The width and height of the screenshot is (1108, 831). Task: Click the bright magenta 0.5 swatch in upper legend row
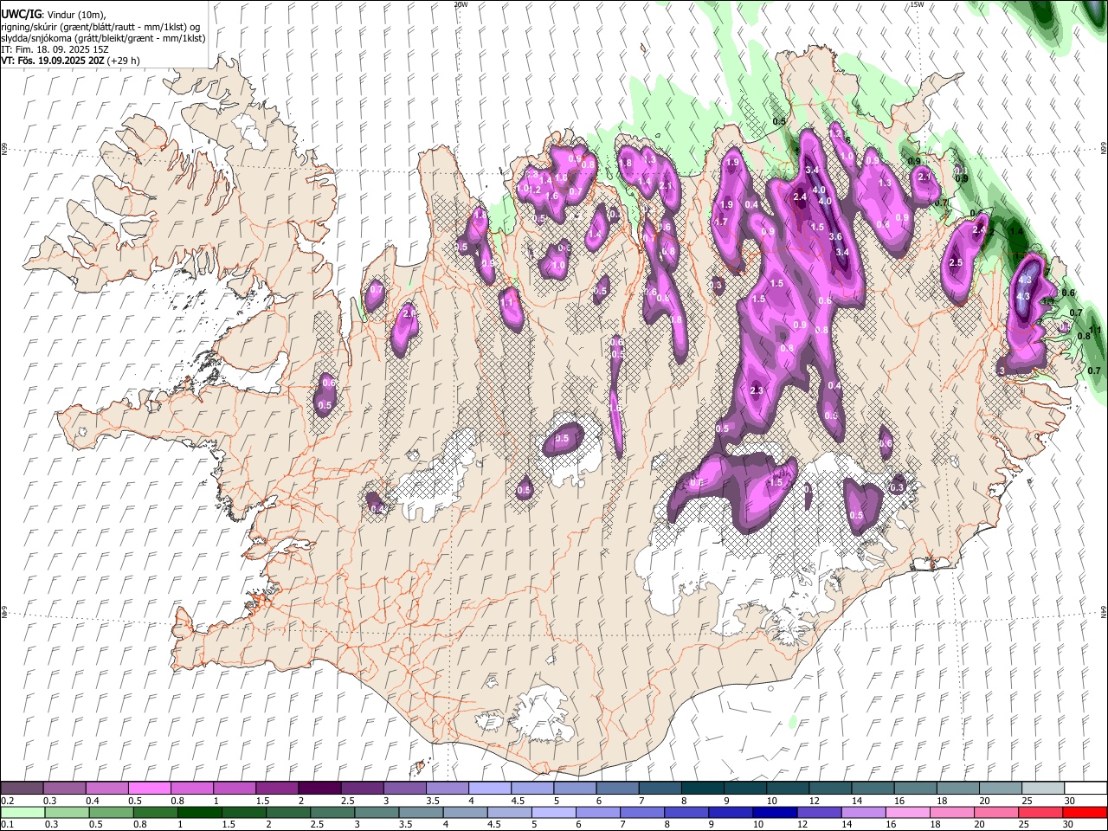(149, 789)
